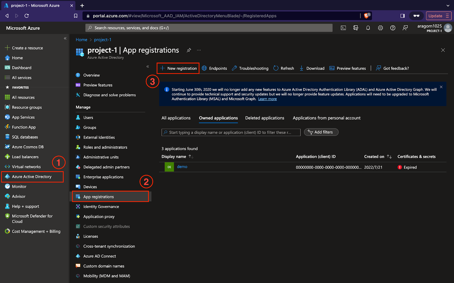
Task: Open Monitor in the sidebar
Action: (x=16, y=187)
